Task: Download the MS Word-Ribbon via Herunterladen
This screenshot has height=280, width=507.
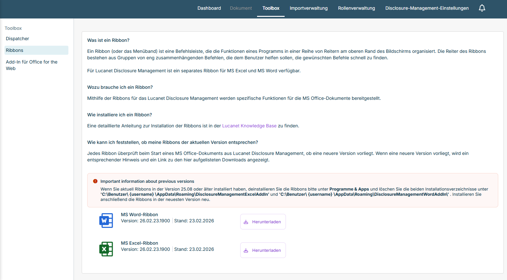Action: [263, 222]
